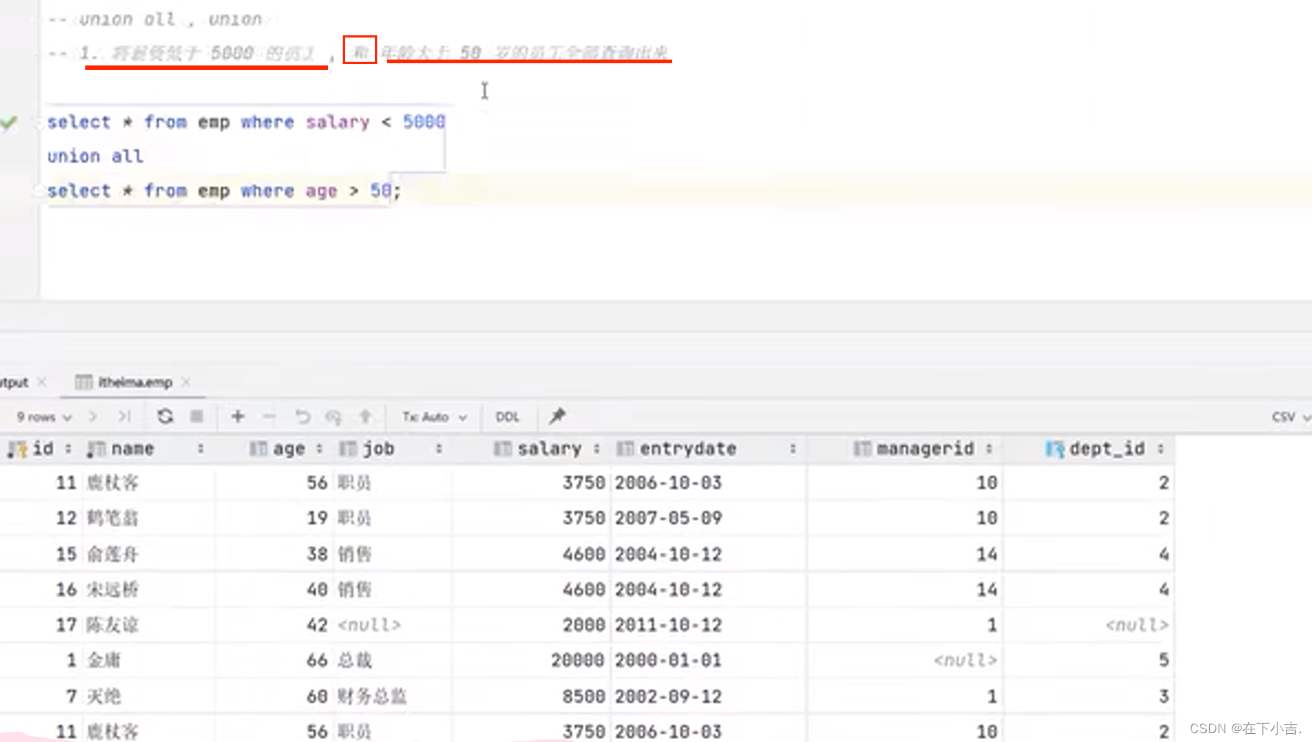
Task: Open sort options for entrydate column
Action: tap(793, 449)
